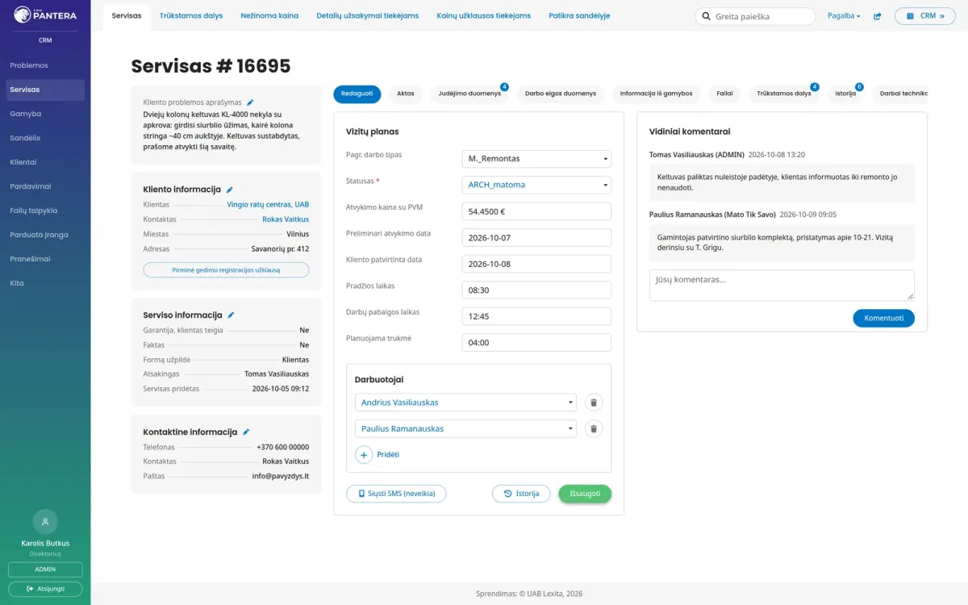Click the Jūsų komentaras text area

[x=782, y=286]
